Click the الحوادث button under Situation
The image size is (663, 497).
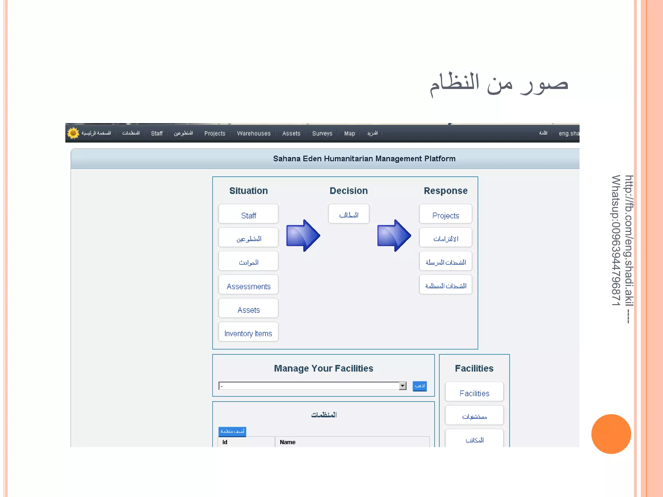click(248, 261)
